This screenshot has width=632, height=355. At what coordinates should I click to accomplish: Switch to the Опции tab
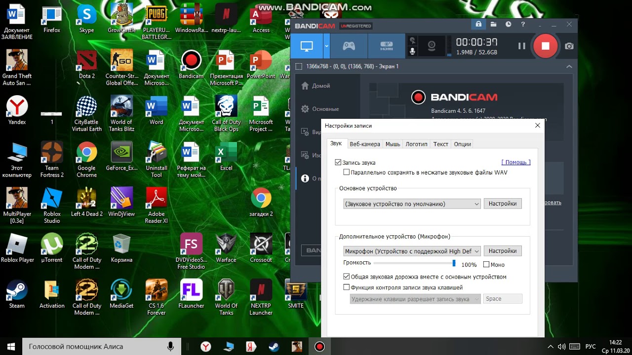point(463,144)
